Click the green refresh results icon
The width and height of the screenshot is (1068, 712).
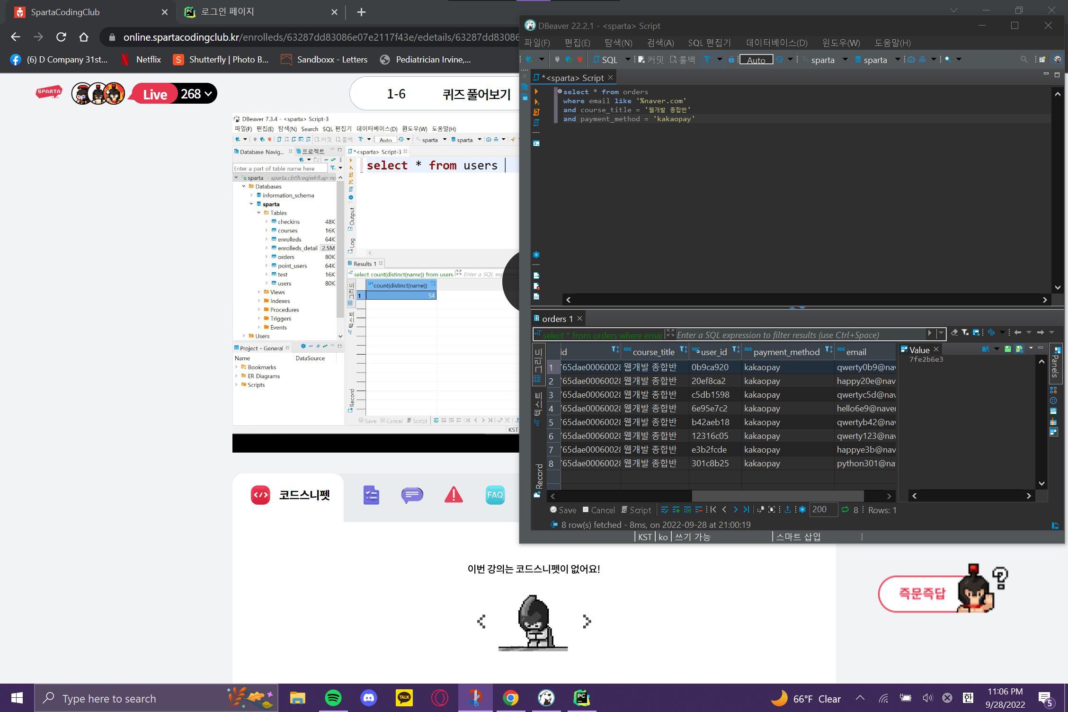click(x=845, y=510)
